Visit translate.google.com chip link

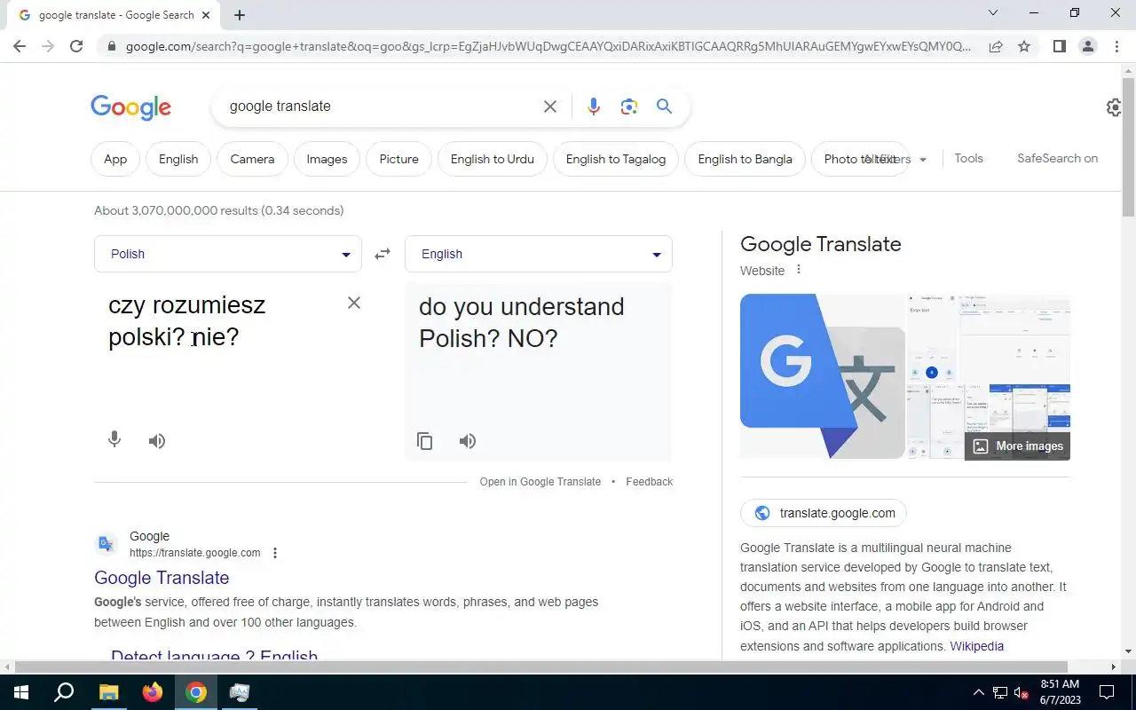824,513
